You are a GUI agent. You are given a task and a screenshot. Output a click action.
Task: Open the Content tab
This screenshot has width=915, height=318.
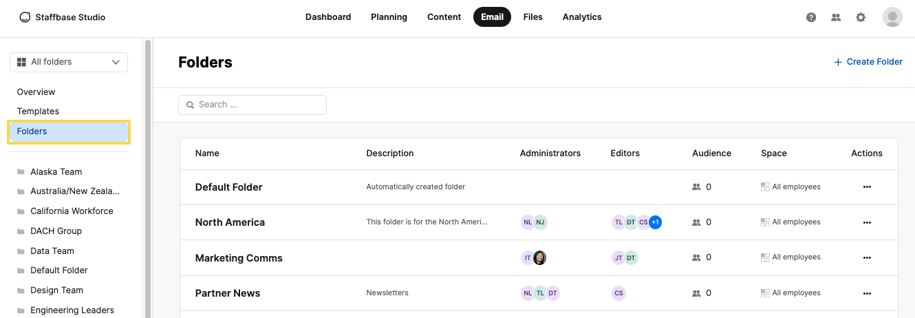pyautogui.click(x=444, y=17)
